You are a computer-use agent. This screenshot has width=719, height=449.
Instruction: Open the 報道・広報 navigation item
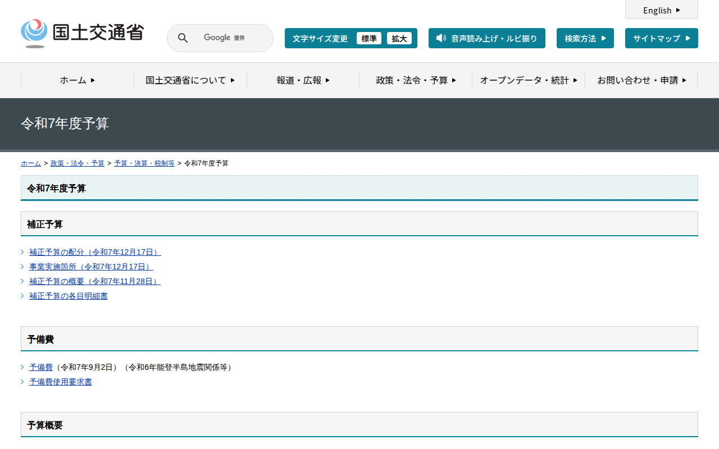[303, 80]
